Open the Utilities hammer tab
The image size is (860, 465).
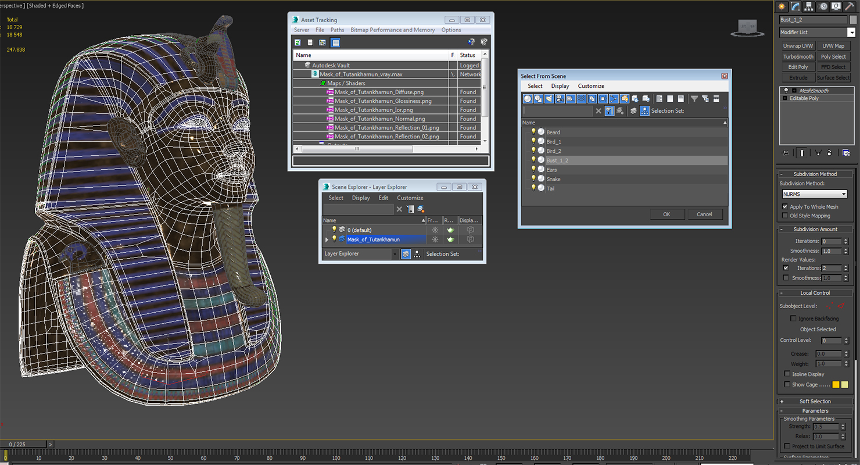pyautogui.click(x=850, y=6)
